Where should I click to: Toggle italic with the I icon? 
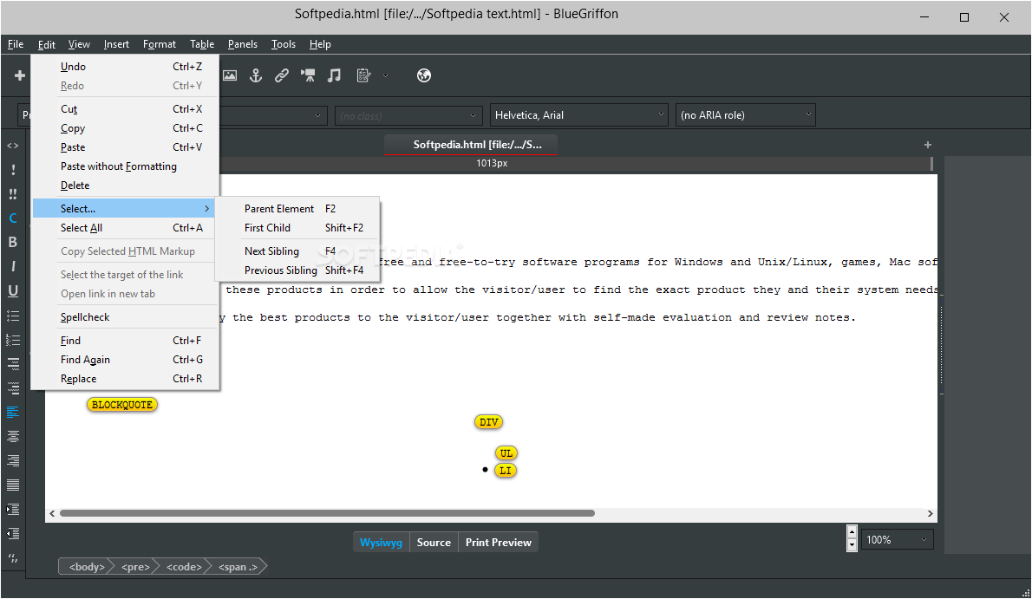[x=12, y=267]
